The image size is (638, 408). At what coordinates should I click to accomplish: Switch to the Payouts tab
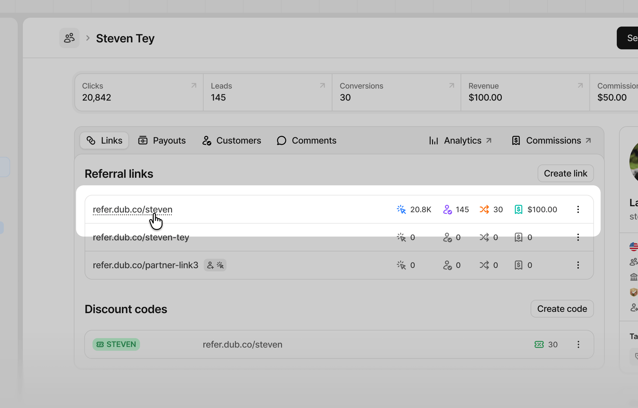click(x=162, y=140)
